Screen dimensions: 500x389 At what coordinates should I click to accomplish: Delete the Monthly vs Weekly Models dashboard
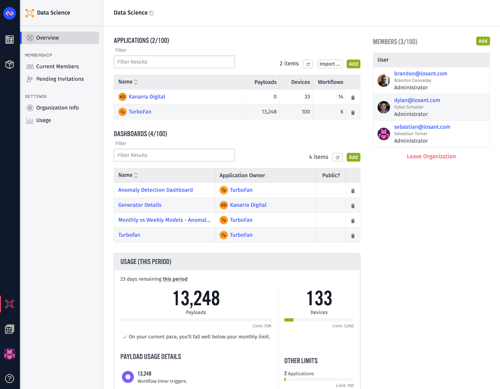[353, 220]
